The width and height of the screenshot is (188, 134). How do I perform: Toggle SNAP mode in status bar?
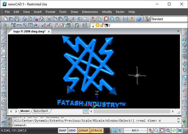tap(62, 131)
